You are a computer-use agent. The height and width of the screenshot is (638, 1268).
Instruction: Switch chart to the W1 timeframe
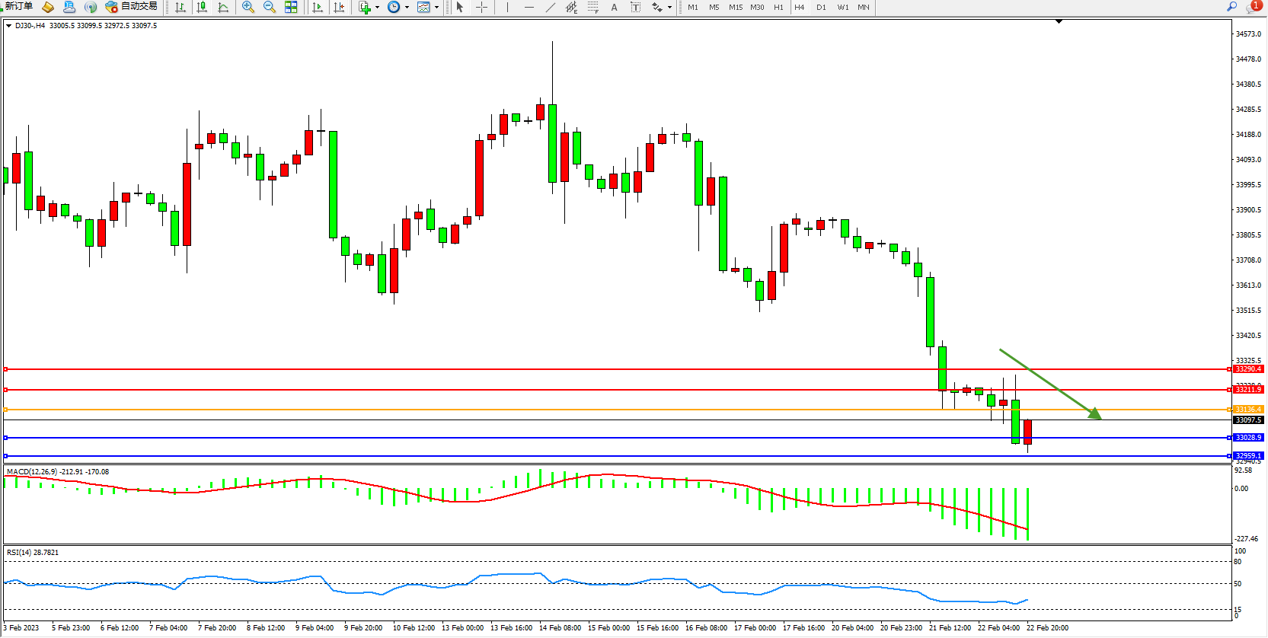(x=842, y=7)
